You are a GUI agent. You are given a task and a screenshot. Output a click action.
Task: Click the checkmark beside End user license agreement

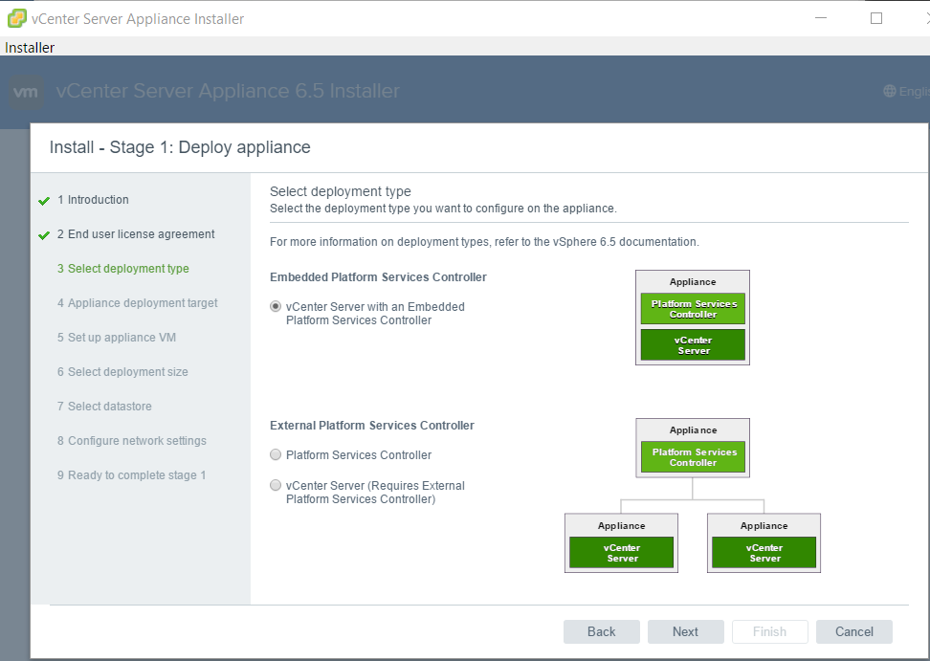[44, 235]
